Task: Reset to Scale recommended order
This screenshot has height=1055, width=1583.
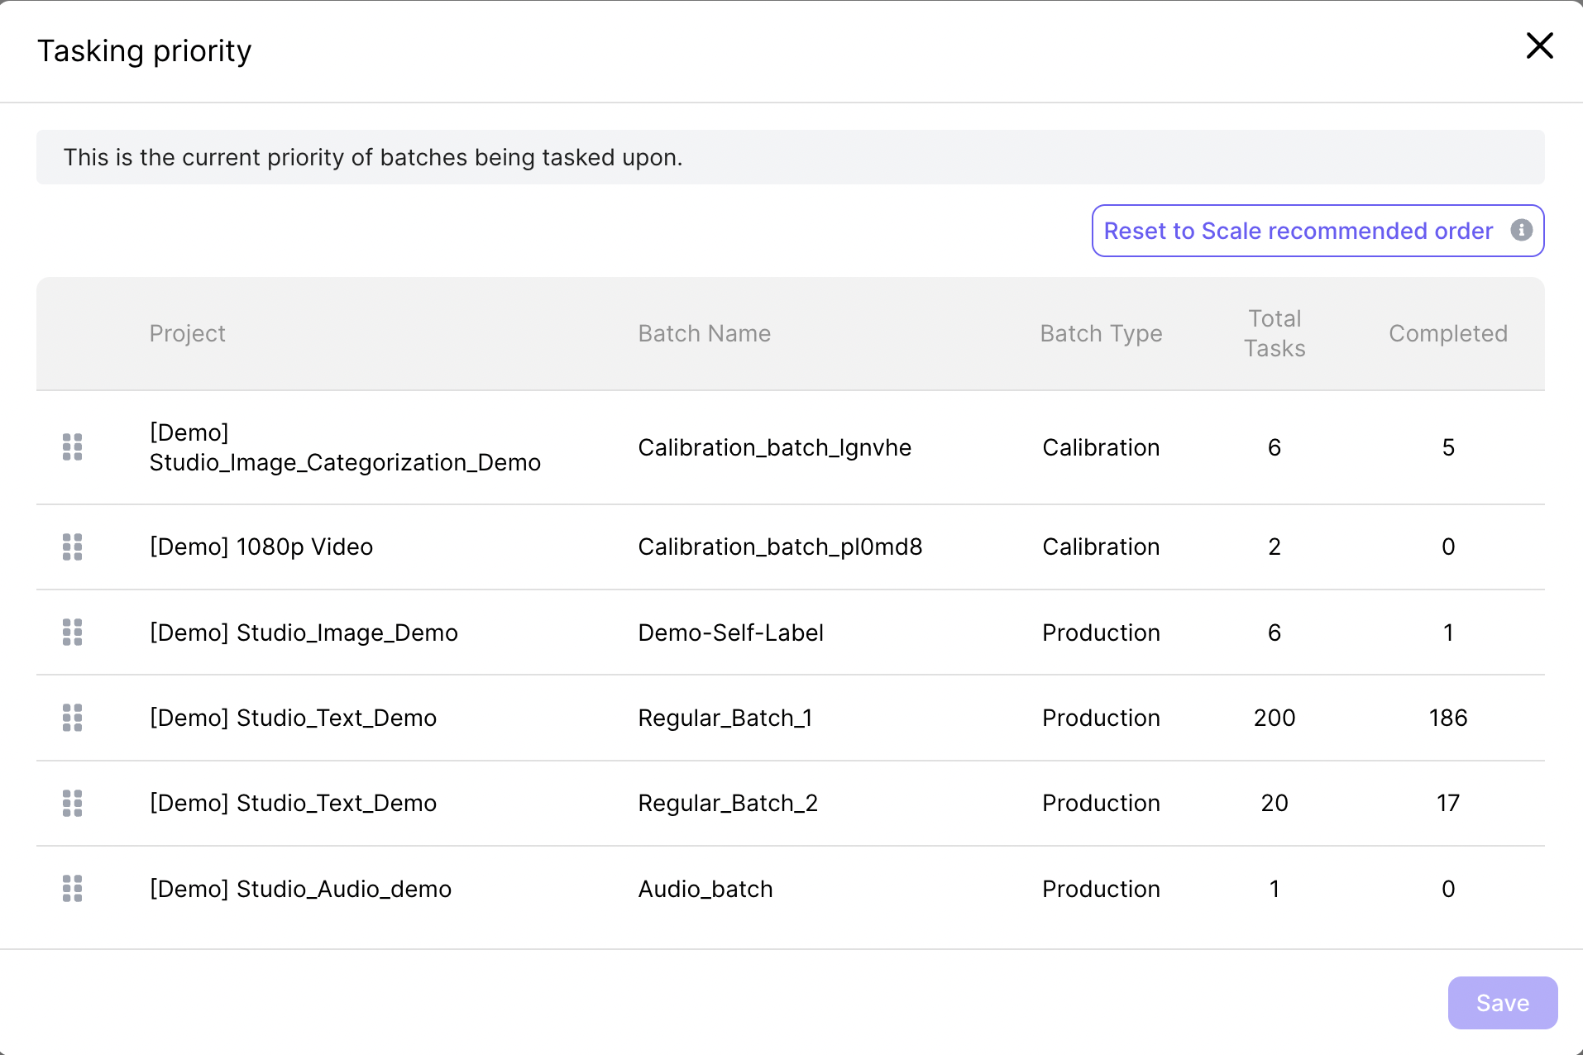Action: [1298, 231]
